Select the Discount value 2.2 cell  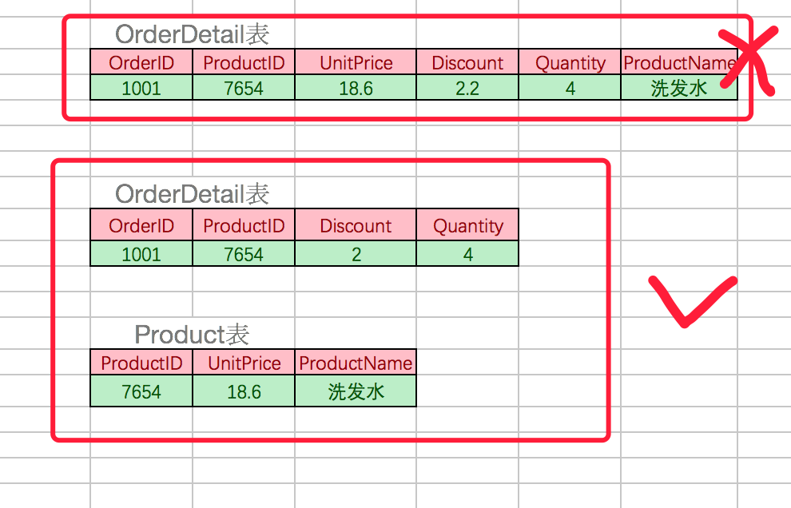tap(466, 88)
